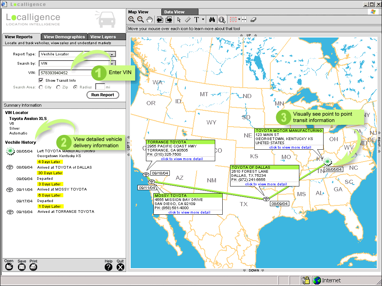This screenshot has width=382, height=286.
Task: Click the Torrance 09/18/04 map marker
Action: [x=146, y=174]
